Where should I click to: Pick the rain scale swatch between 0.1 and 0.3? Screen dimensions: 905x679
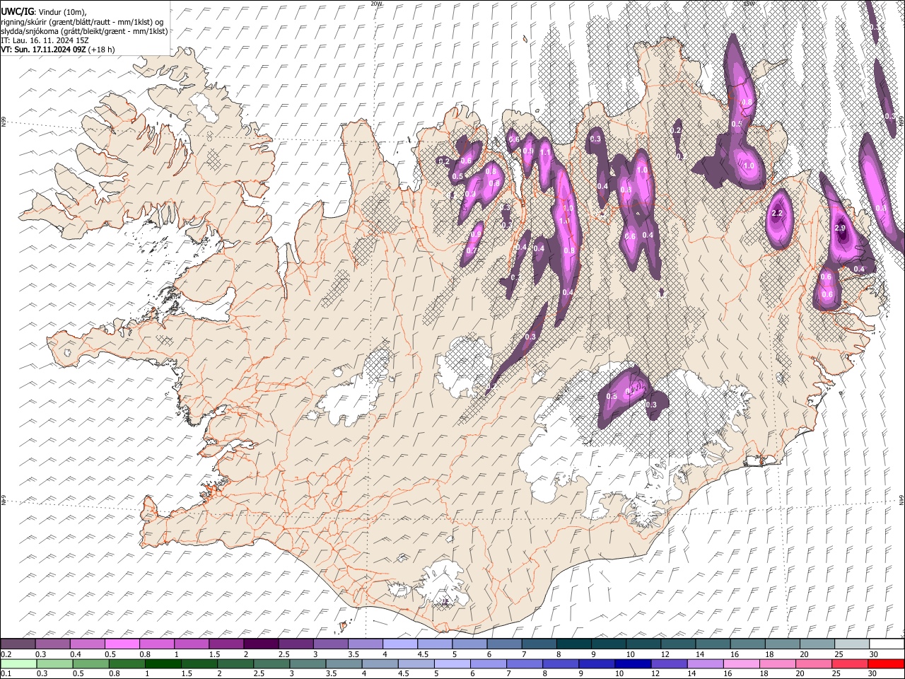[18, 663]
